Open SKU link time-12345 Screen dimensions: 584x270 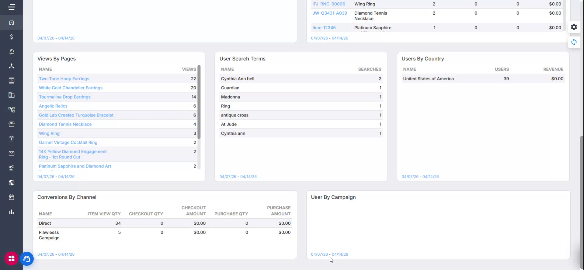point(324,28)
